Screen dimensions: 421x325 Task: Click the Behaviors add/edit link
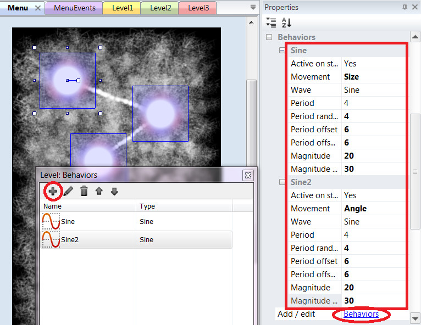(x=361, y=314)
